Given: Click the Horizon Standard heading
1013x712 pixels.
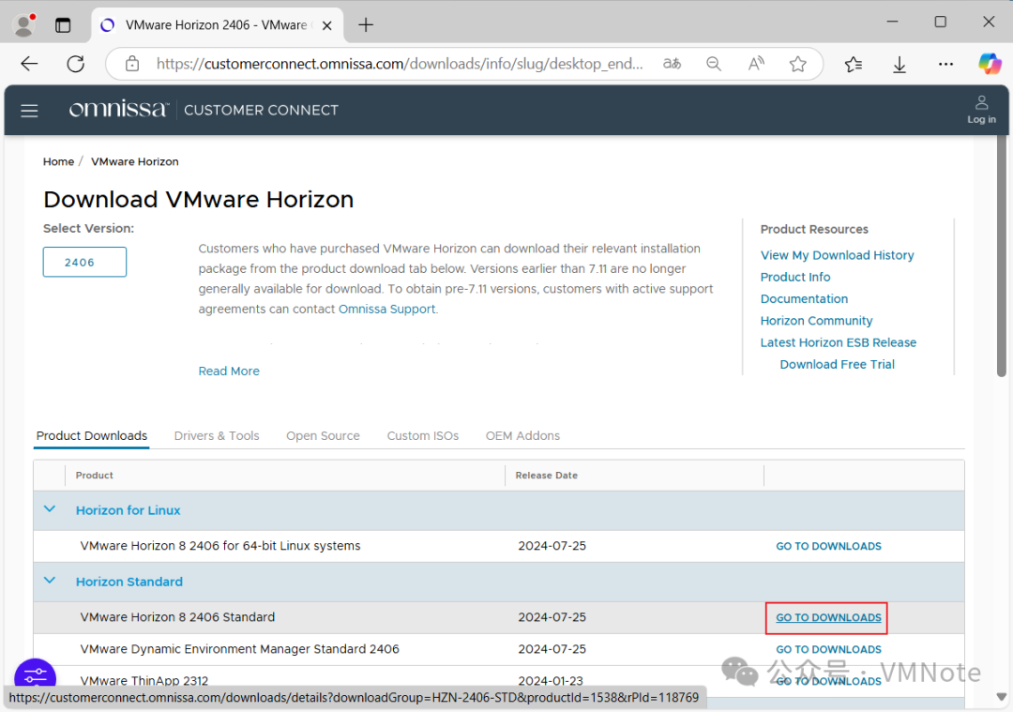Looking at the screenshot, I should (x=129, y=582).
